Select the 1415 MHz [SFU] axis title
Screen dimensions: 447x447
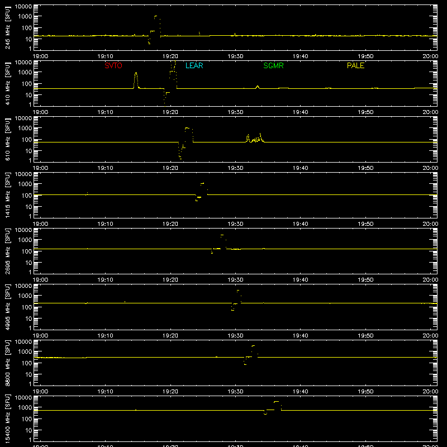click(7, 195)
